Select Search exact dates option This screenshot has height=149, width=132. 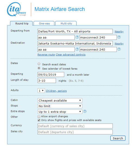click(39, 64)
